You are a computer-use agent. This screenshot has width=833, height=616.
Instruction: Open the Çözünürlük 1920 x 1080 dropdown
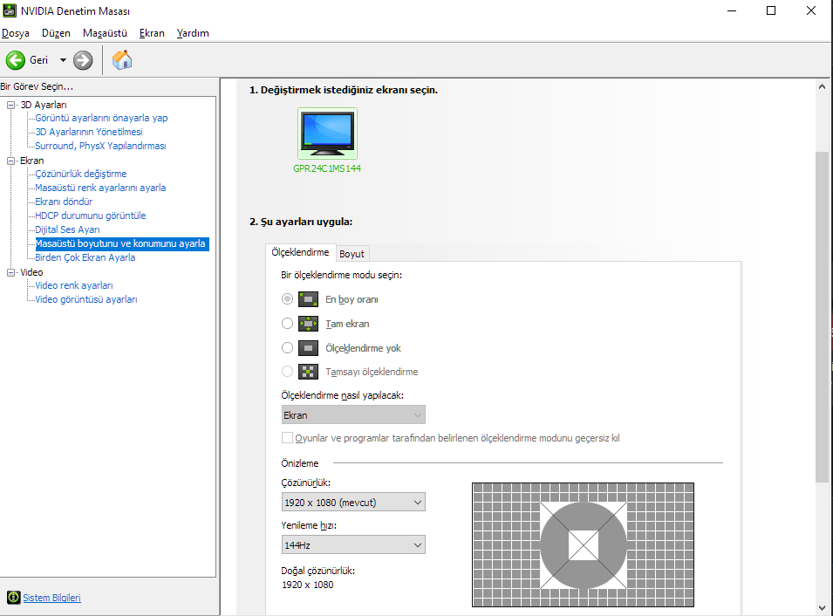(x=353, y=503)
